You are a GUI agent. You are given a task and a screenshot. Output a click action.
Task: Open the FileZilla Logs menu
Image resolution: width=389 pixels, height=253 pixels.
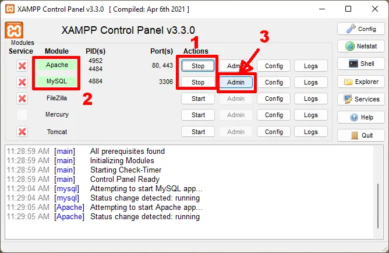tap(311, 99)
